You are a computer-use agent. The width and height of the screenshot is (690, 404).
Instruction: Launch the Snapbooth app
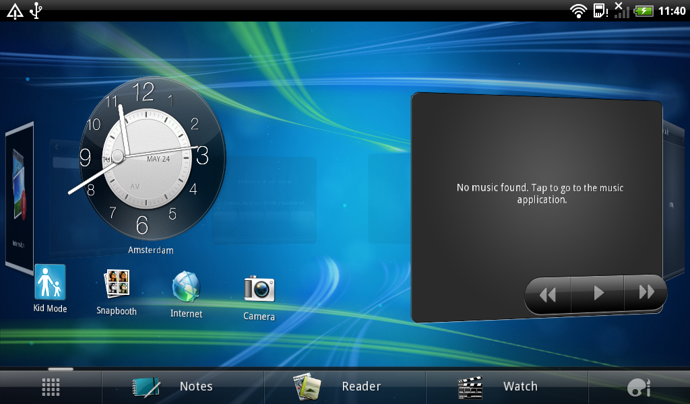[117, 292]
